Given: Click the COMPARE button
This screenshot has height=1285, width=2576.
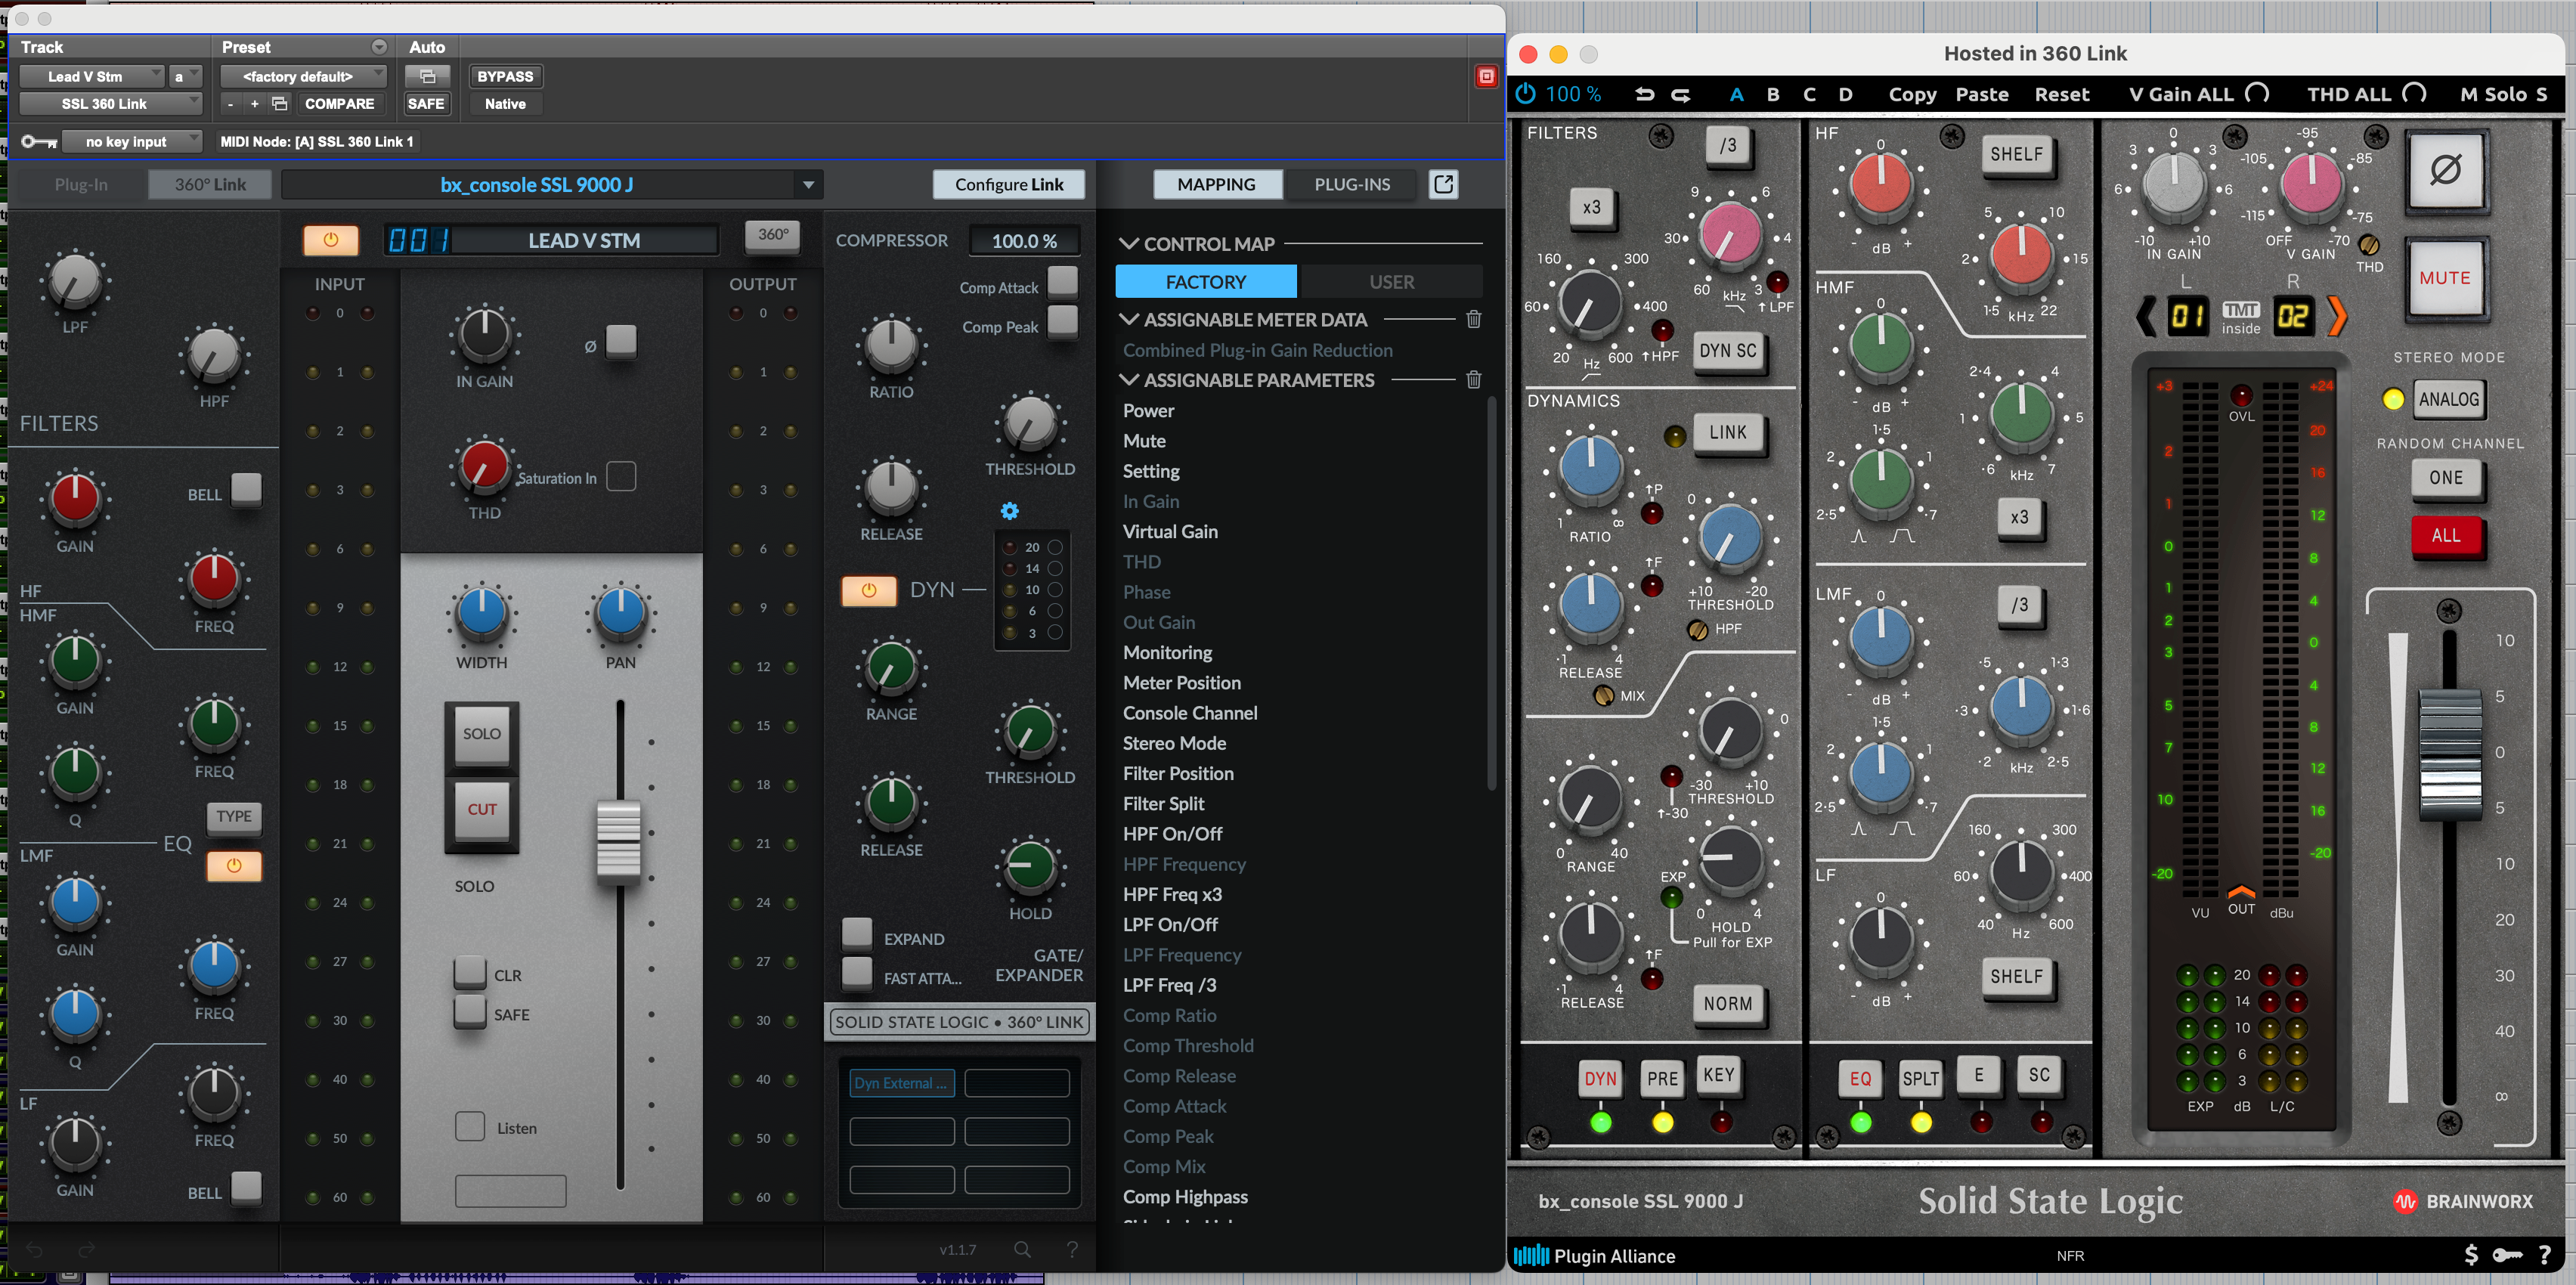Looking at the screenshot, I should coord(339,103).
